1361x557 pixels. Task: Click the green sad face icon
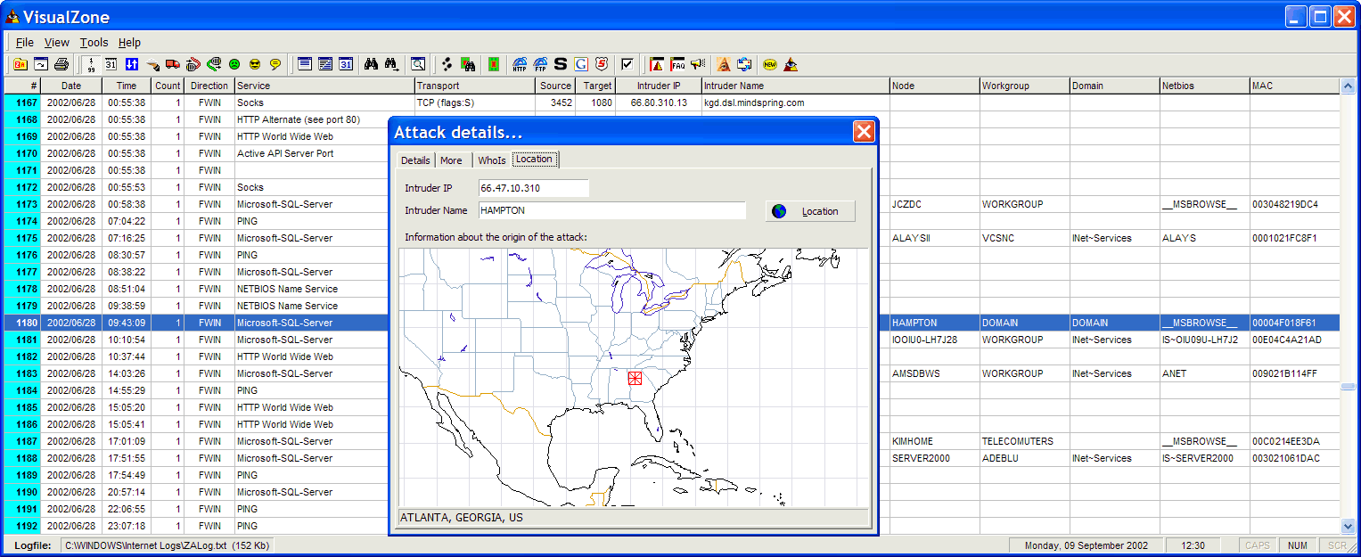234,64
